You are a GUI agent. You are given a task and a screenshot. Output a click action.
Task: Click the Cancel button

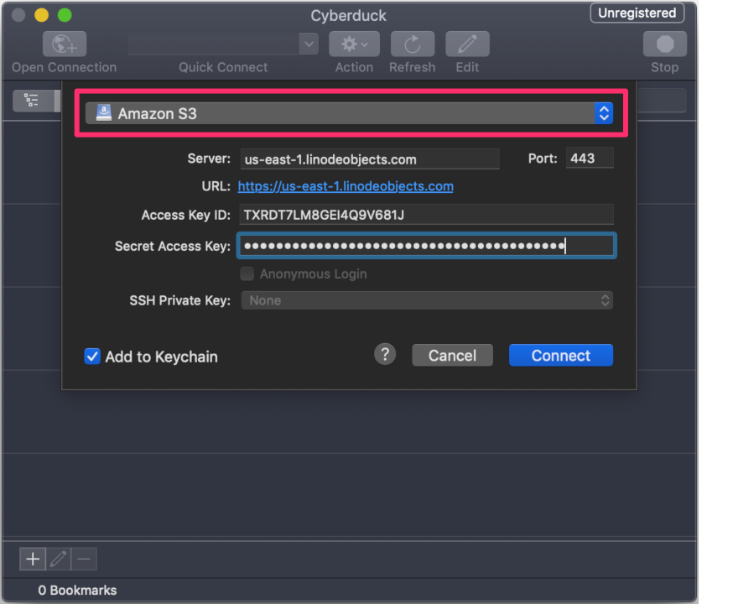coord(452,355)
